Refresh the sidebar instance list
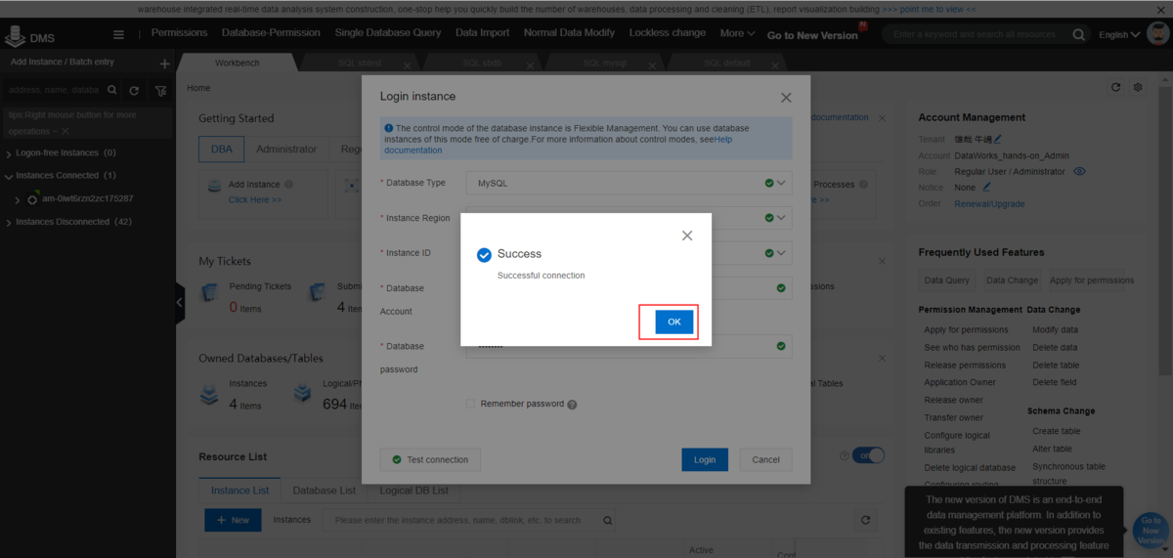1173x558 pixels. point(134,90)
